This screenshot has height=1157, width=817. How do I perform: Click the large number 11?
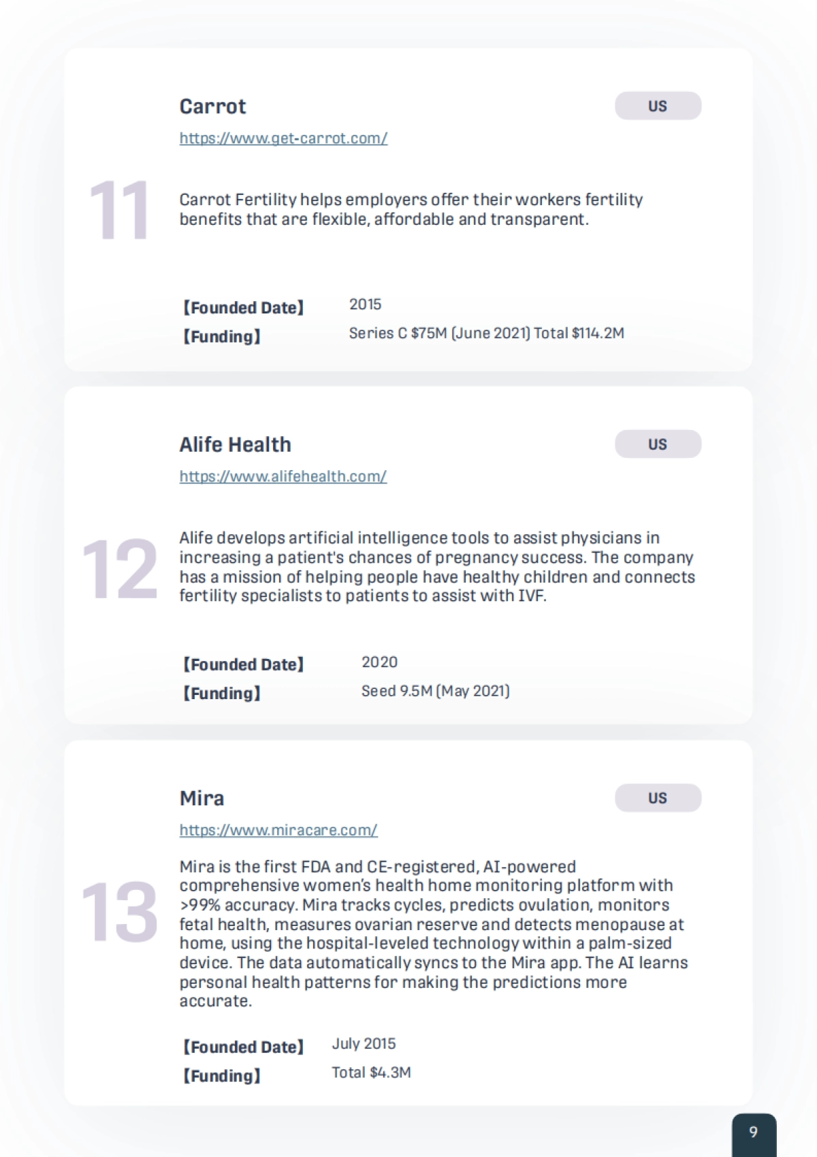pyautogui.click(x=119, y=211)
